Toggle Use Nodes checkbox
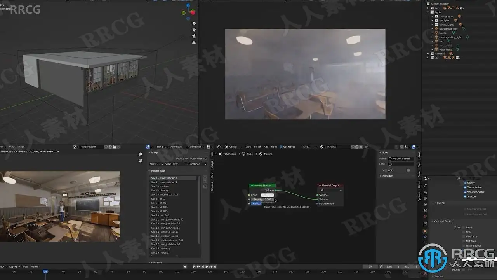This screenshot has width=497, height=280. 281,147
